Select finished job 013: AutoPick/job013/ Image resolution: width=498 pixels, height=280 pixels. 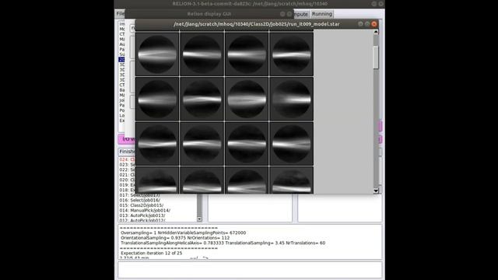click(142, 215)
